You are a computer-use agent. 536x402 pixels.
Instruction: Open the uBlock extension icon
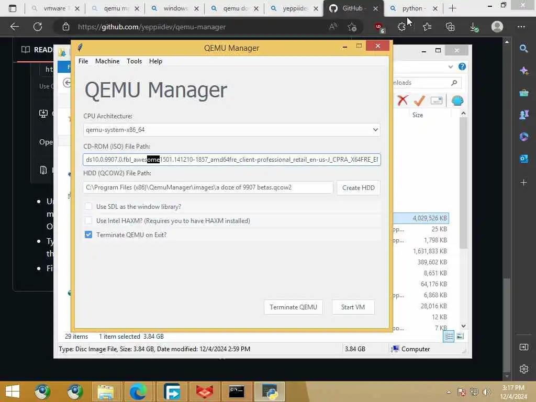(379, 27)
